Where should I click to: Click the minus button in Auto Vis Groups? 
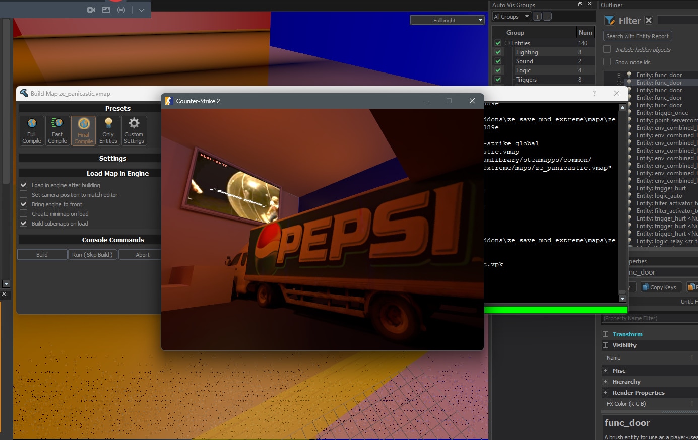pyautogui.click(x=547, y=17)
